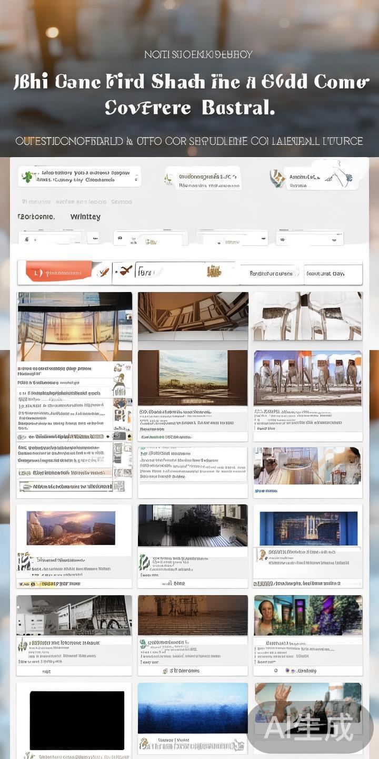Open the blue ocean gradient thumbnail
379x759 pixels.
pos(193,708)
